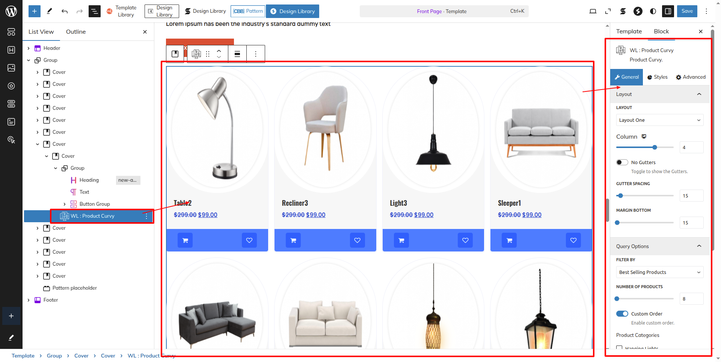Click the WordPress logo icon
Screen dimensions: 721x362
click(11, 11)
